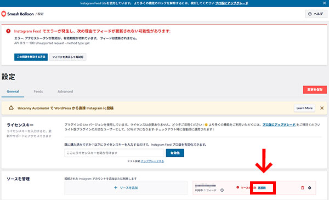The height and width of the screenshot is (200, 329).
Task: Follow the プロ版にアップグレード link in top banner
Action: pyautogui.click(x=231, y=3)
